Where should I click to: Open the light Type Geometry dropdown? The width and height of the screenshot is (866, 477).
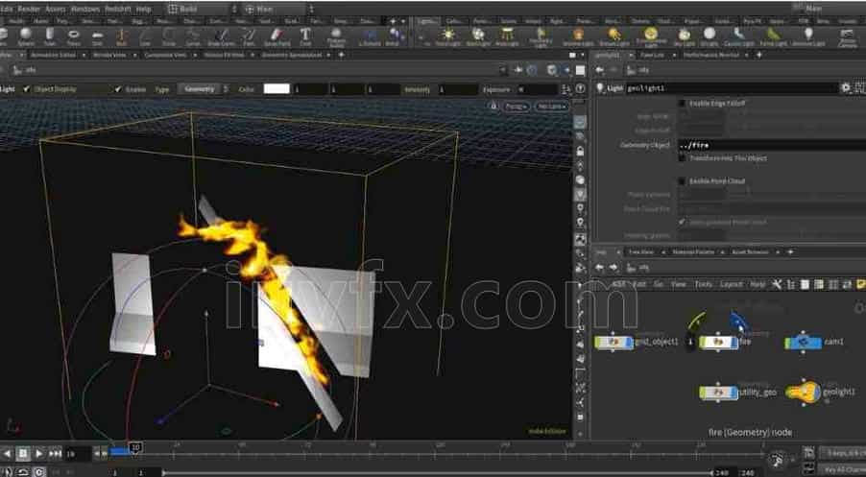tap(203, 89)
